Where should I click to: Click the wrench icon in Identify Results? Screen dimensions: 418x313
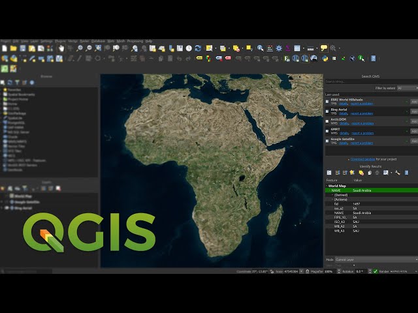(398, 173)
